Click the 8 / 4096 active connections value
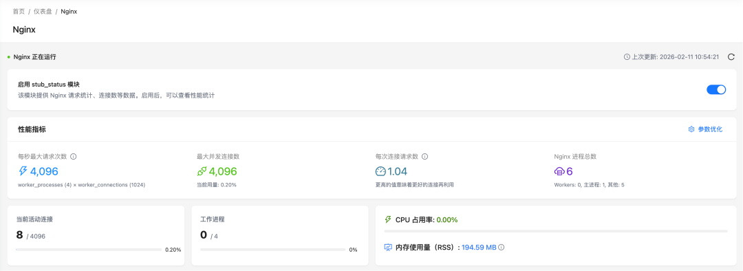This screenshot has width=743, height=271. 31,235
